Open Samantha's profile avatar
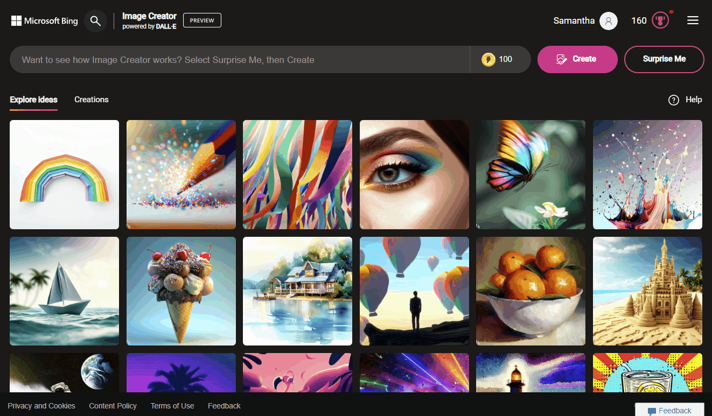 pos(608,20)
